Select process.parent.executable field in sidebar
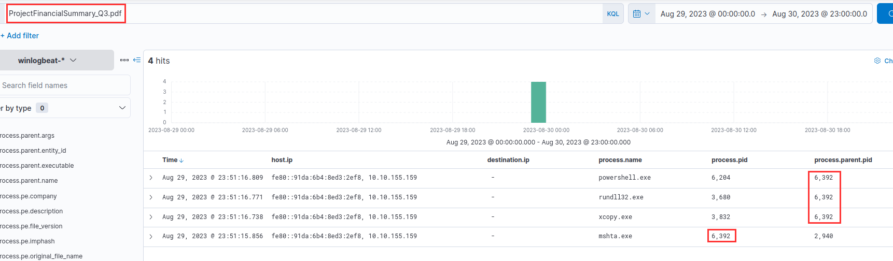Viewport: 893px width, 261px height. coord(37,166)
